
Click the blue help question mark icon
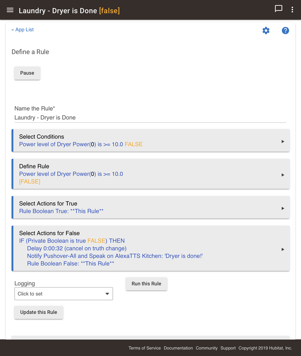[285, 31]
